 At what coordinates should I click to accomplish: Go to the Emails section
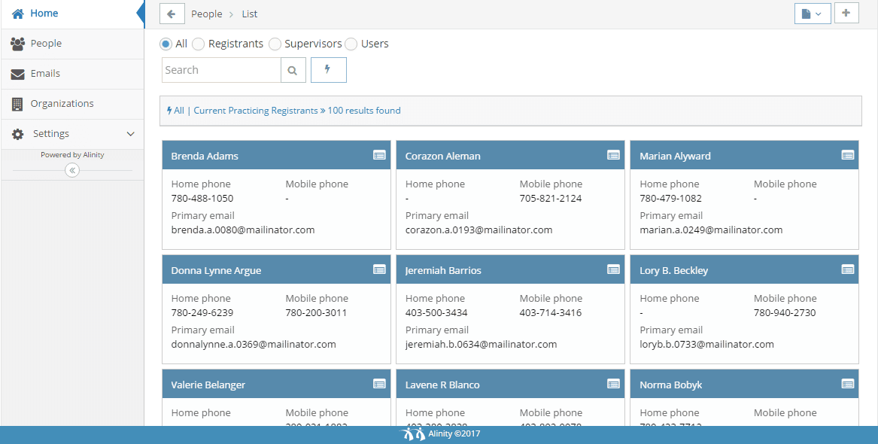[x=72, y=74]
